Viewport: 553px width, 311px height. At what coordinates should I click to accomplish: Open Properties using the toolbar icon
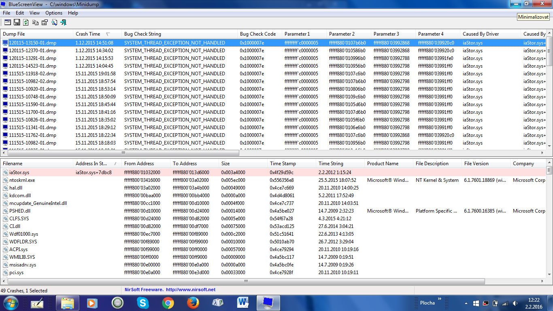coord(45,22)
